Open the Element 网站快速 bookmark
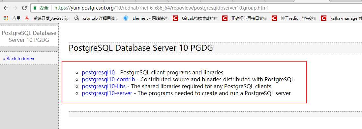 [x=150, y=18]
